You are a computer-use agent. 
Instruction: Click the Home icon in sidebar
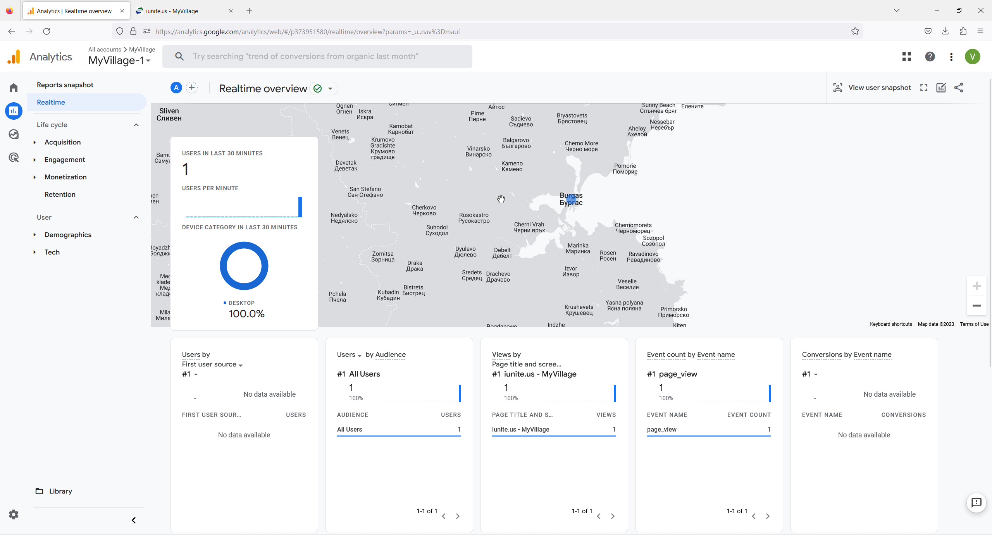click(14, 88)
